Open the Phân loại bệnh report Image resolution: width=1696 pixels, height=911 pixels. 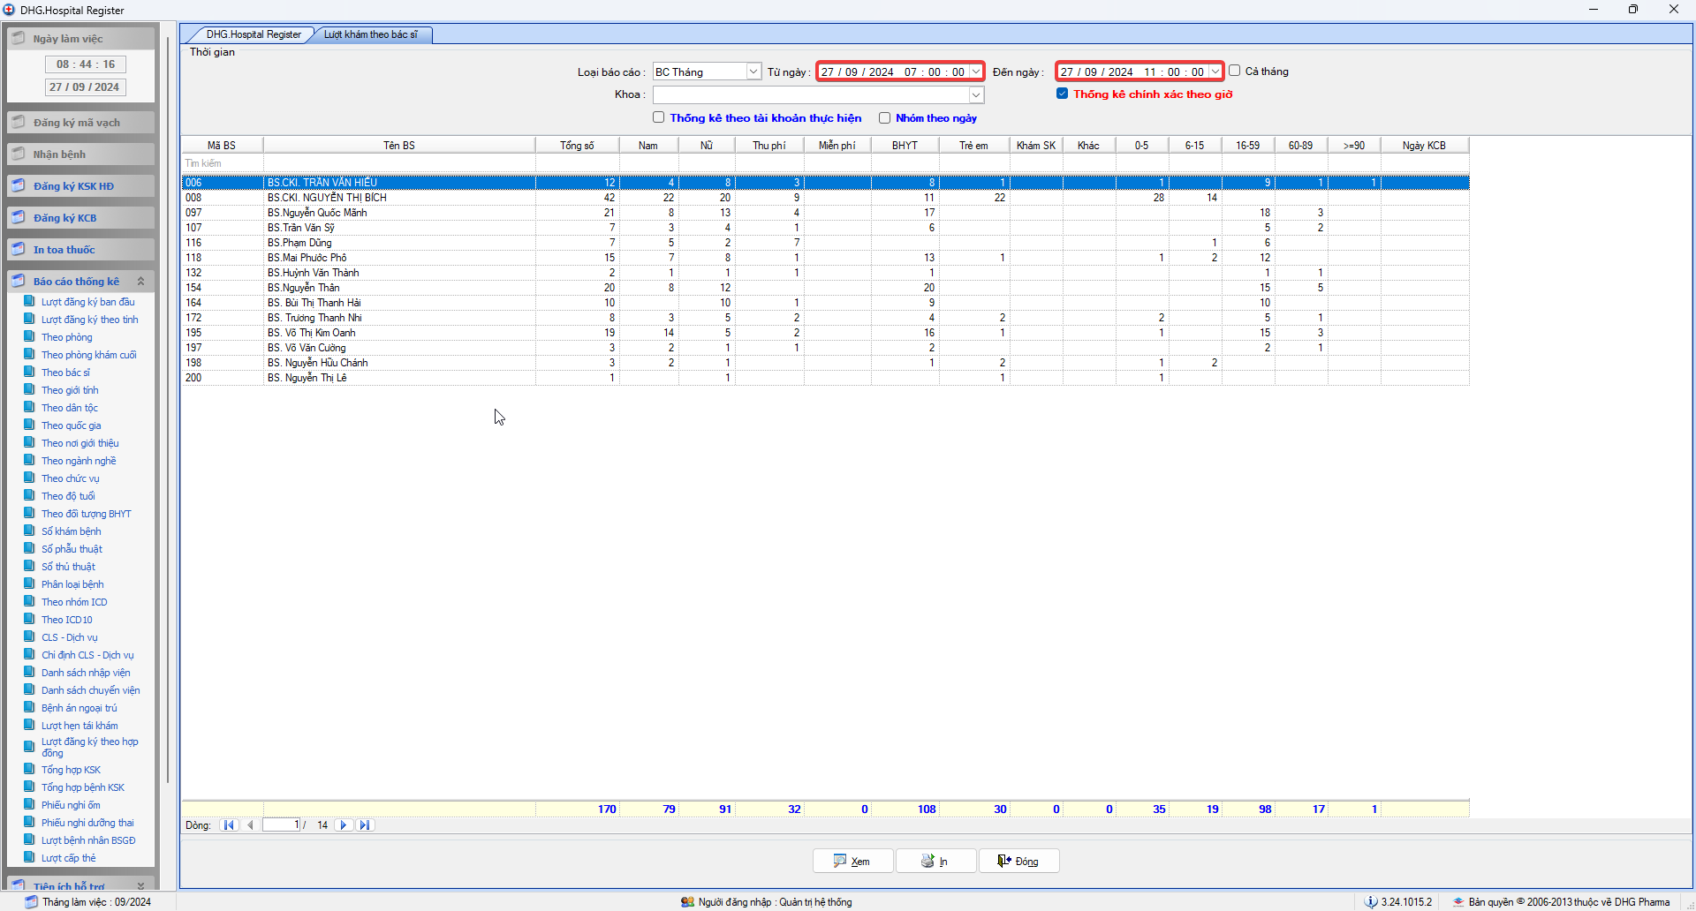click(72, 584)
